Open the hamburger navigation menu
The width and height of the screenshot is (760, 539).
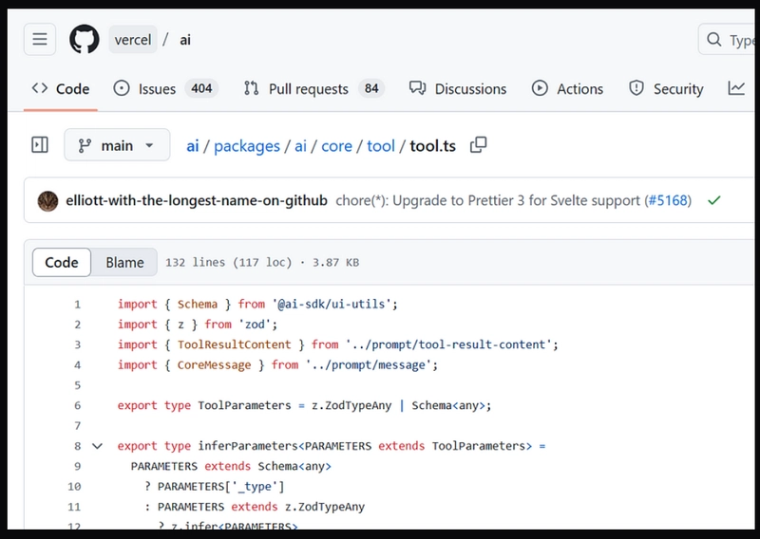click(x=40, y=39)
